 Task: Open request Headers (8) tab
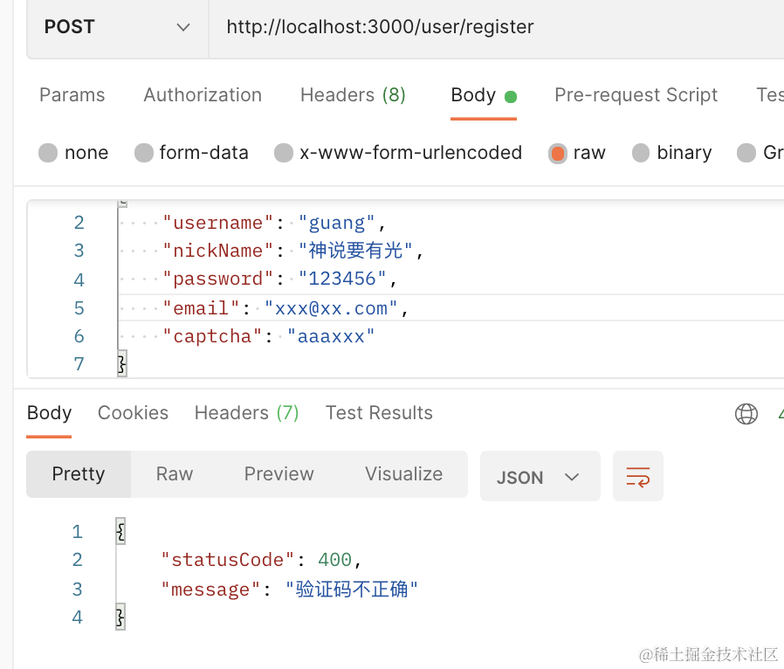pos(353,95)
